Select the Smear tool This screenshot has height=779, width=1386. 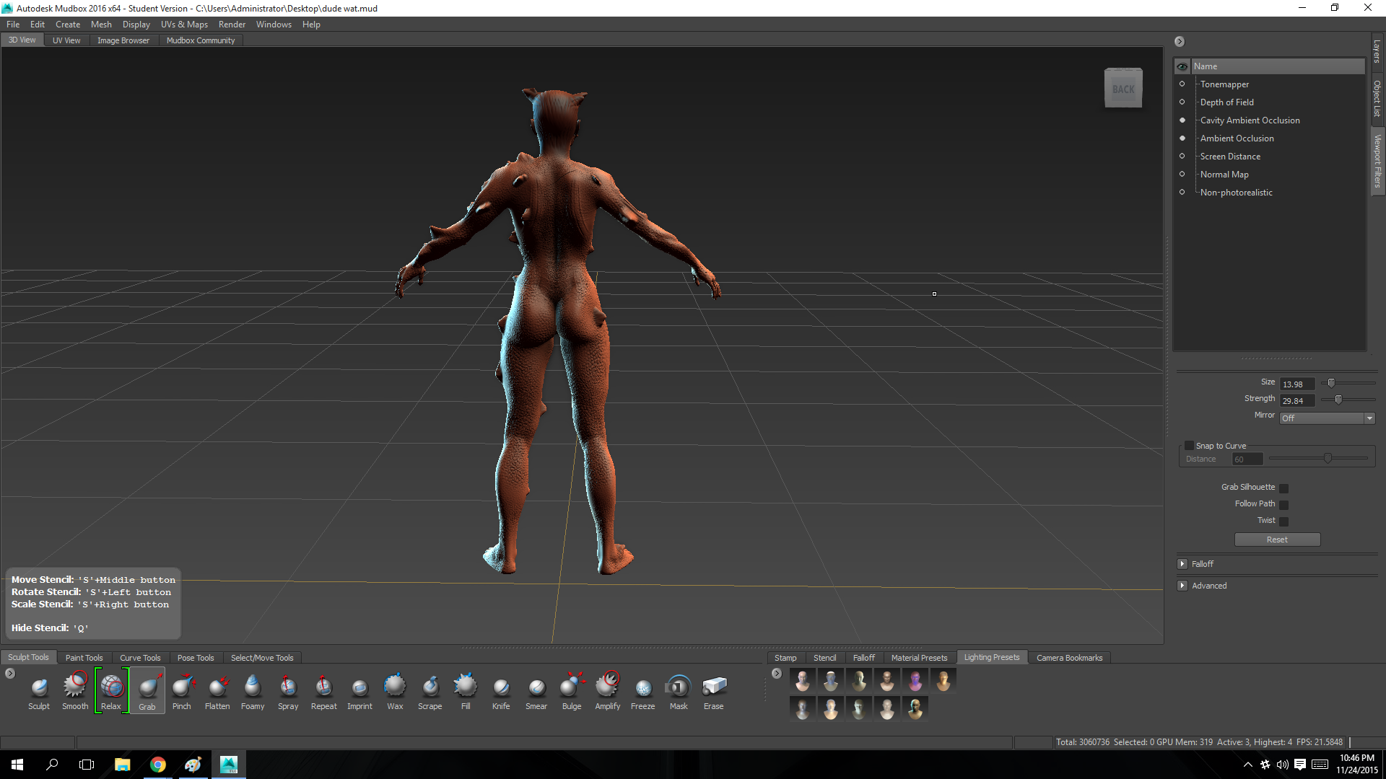[536, 692]
